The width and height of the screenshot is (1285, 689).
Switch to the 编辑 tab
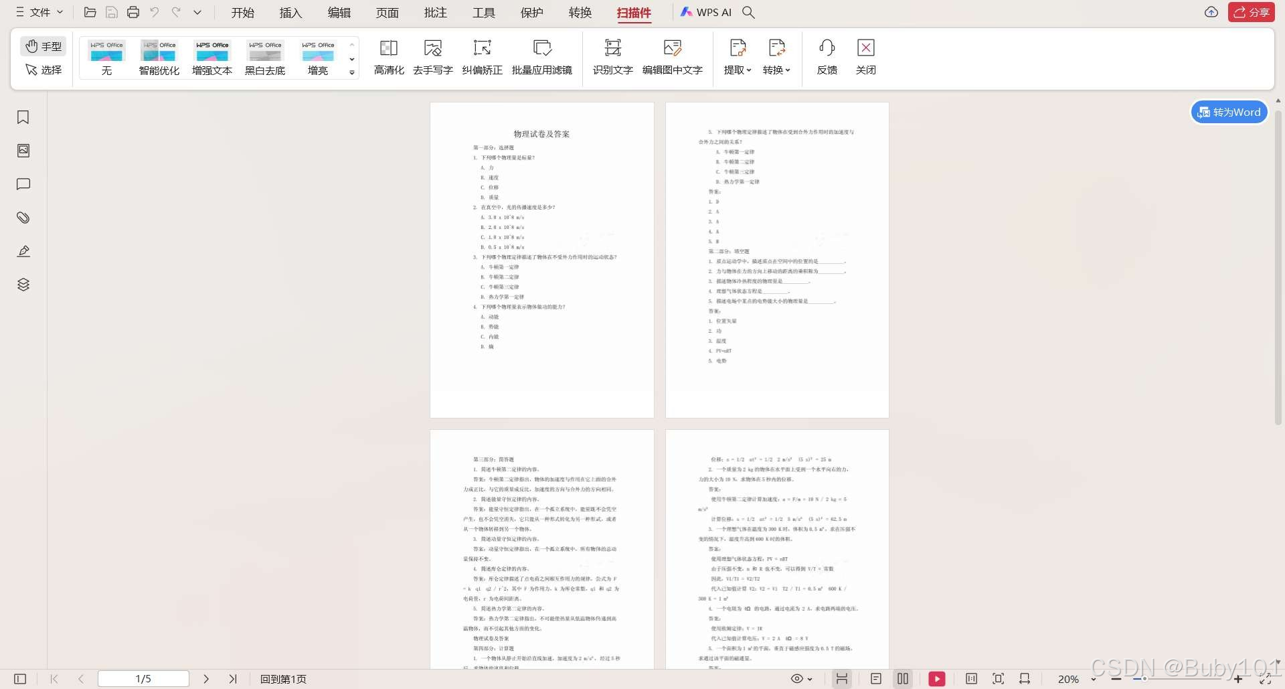click(339, 13)
